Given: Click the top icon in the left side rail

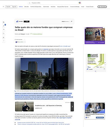Looking at the screenshot, I should click(x=4, y=22).
